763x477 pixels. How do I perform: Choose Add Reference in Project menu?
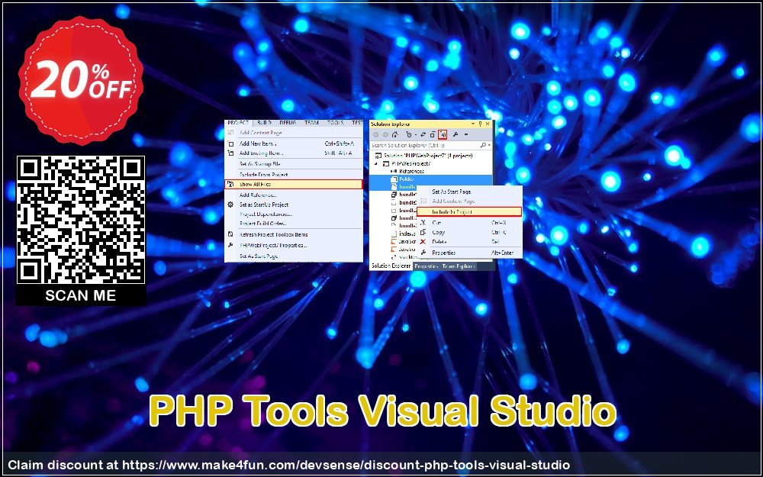click(294, 195)
